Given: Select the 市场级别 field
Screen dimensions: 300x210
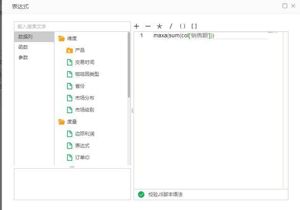Looking at the screenshot, I should 84,110.
